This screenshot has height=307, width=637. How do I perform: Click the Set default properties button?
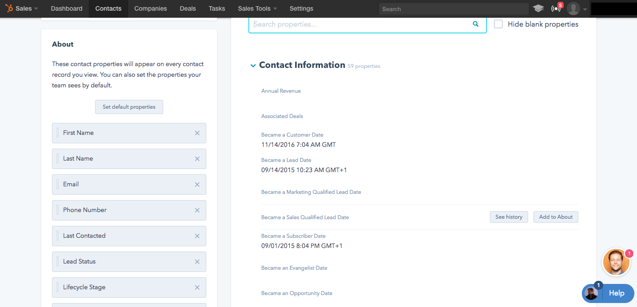click(129, 107)
